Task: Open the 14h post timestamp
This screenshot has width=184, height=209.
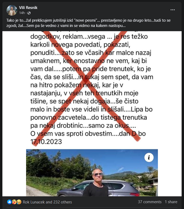Action: coord(22,13)
